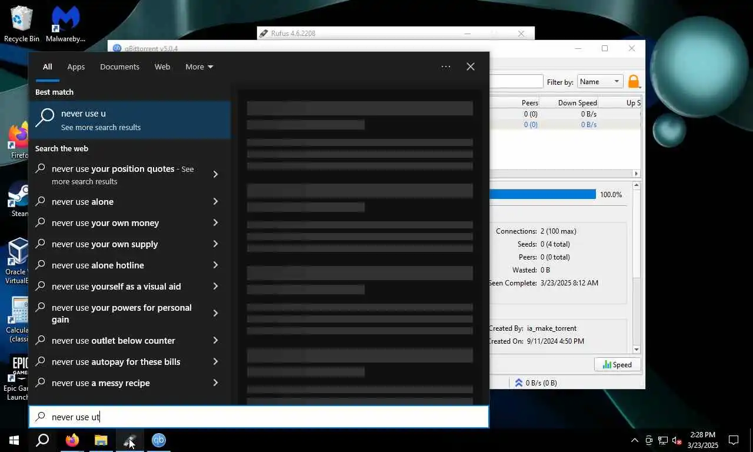Click the Speed graph button in qBittorrent
The width and height of the screenshot is (753, 452).
(617, 365)
